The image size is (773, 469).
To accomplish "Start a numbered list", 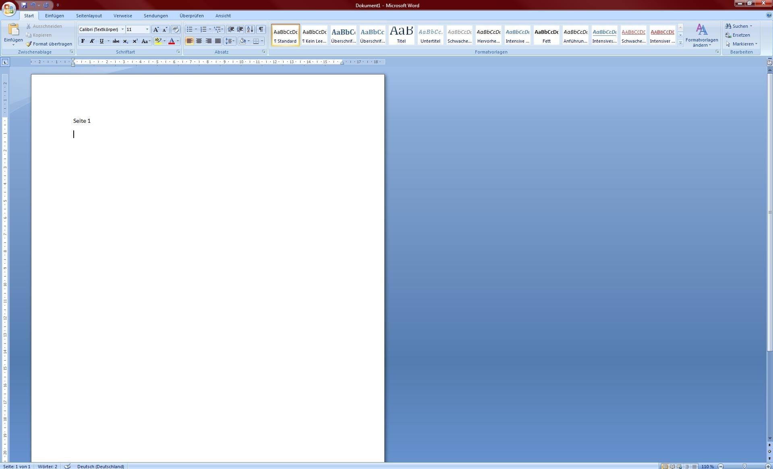I will 203,29.
